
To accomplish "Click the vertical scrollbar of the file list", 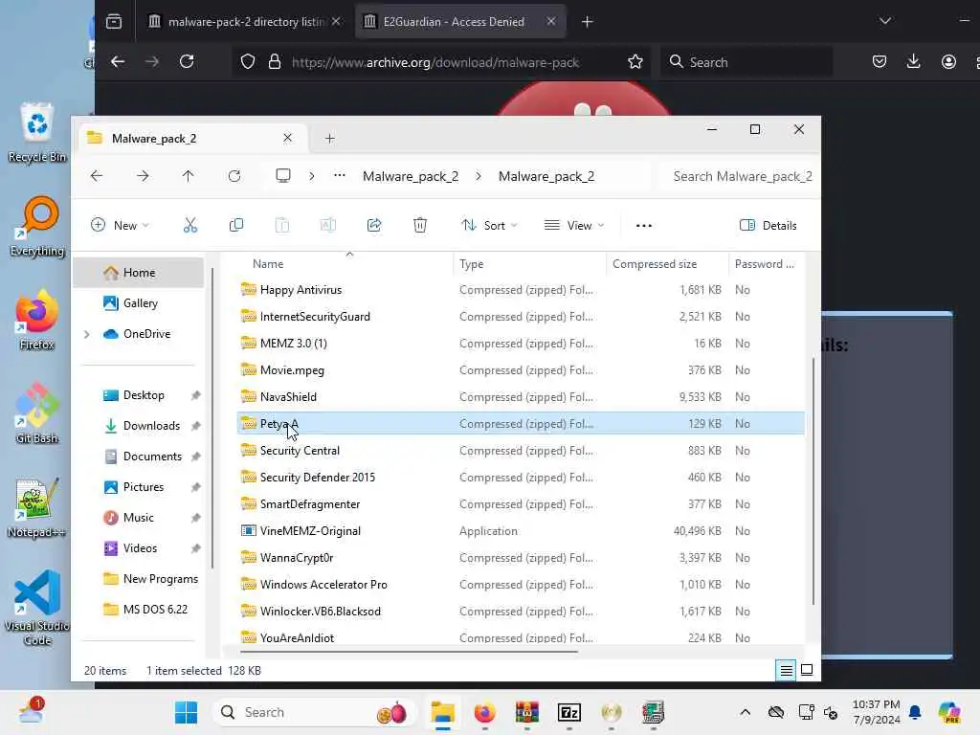I will point(813,481).
